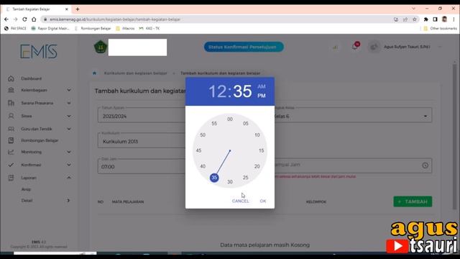Screen dimensions: 460x259
Task: Click the green Tambah button
Action: click(413, 201)
